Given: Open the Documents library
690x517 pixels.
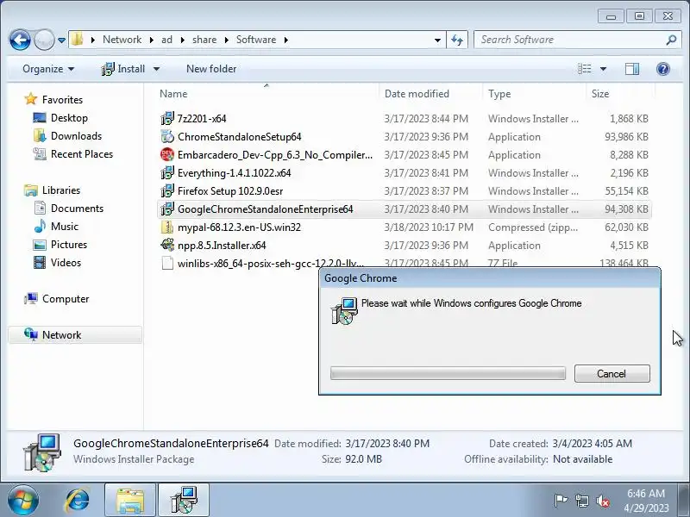Looking at the screenshot, I should pos(77,209).
